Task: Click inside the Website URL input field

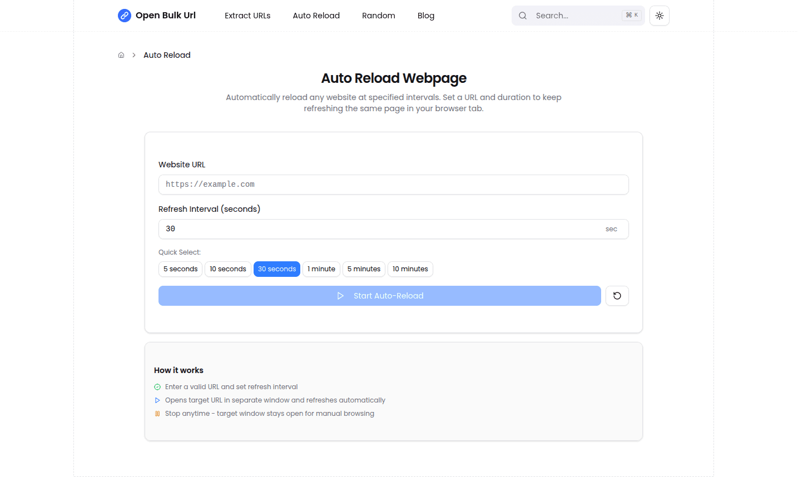Action: [393, 184]
